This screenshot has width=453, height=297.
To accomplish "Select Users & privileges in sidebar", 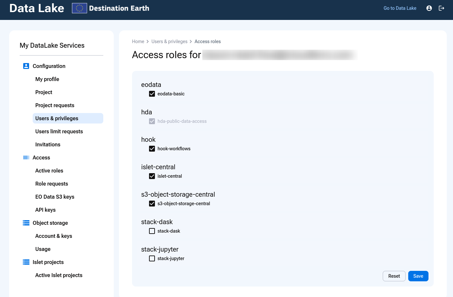I will click(68, 118).
